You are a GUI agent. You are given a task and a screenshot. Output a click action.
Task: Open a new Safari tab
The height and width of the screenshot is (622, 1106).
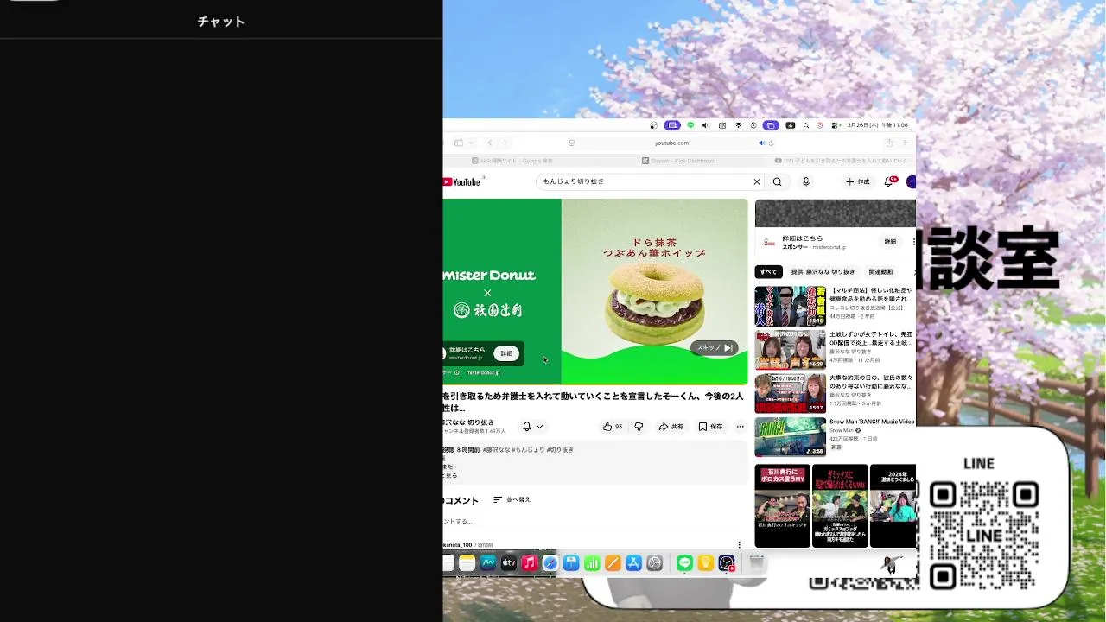pos(905,143)
